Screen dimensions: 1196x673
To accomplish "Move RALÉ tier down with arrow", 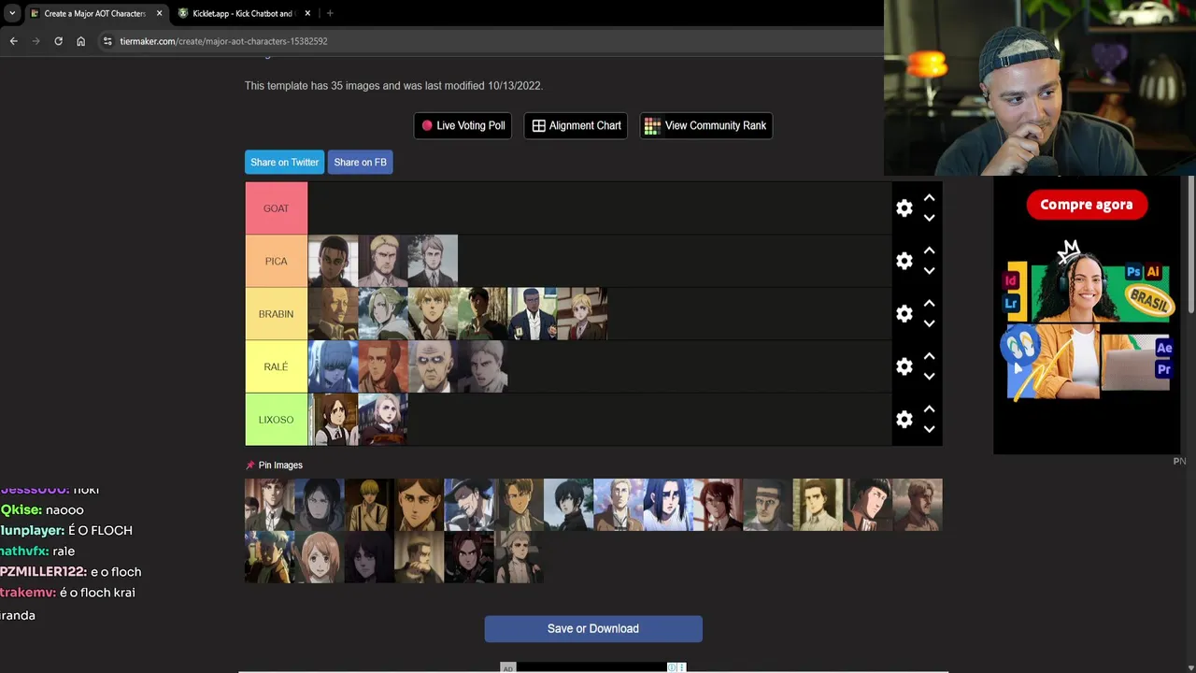I will click(929, 377).
